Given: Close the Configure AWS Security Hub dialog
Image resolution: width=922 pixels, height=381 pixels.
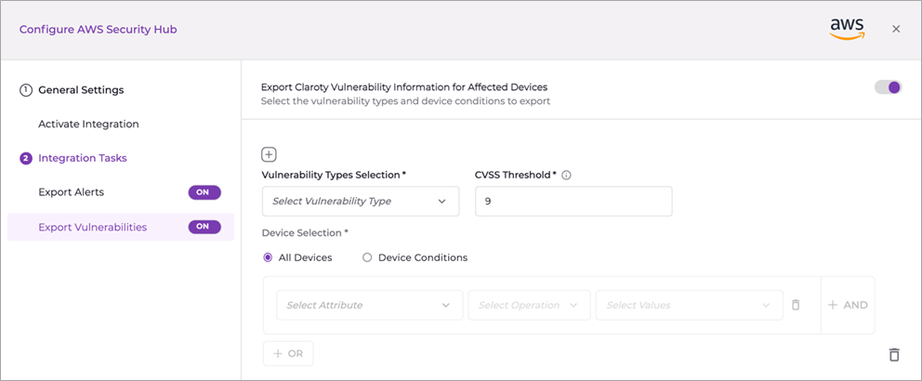Looking at the screenshot, I should point(896,30).
